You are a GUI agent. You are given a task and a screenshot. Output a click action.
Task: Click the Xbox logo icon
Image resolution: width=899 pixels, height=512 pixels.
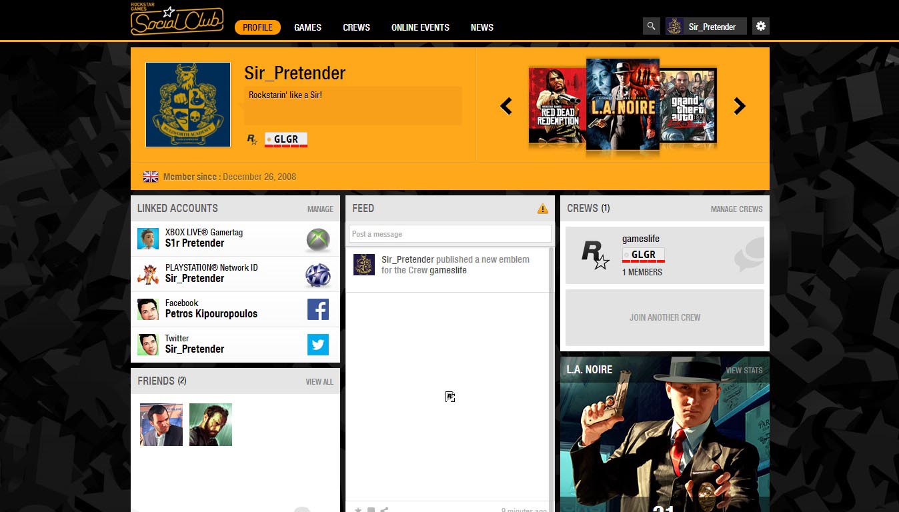point(317,239)
